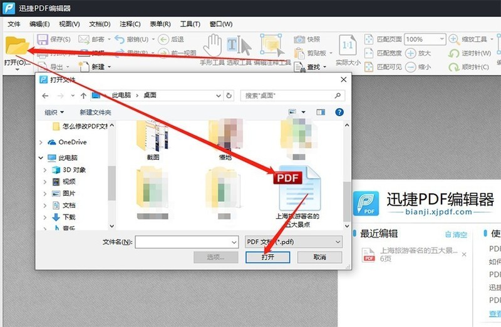Collapse the 此电脑 tree node
Image resolution: width=501 pixels, height=327 pixels.
41,158
